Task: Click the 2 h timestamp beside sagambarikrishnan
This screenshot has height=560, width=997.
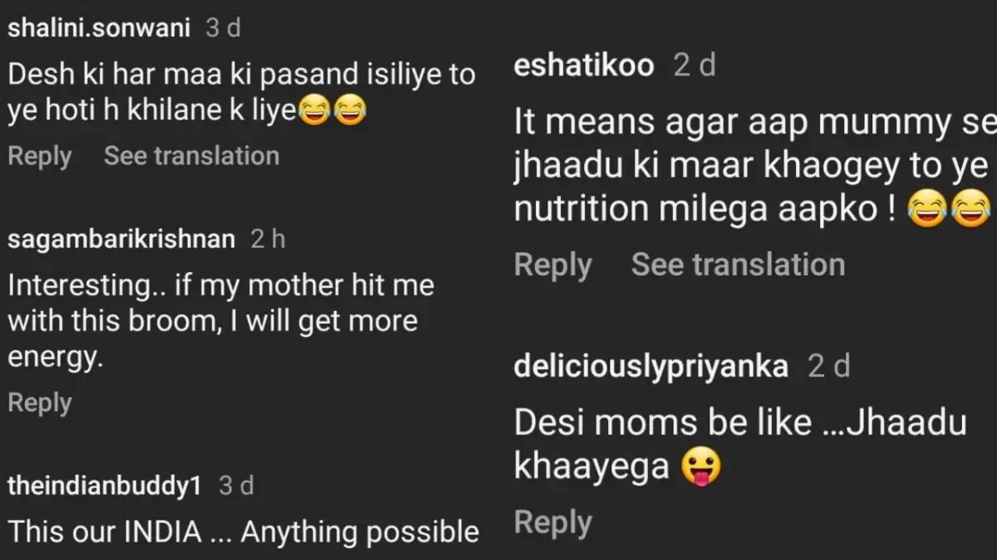Action: (x=268, y=240)
